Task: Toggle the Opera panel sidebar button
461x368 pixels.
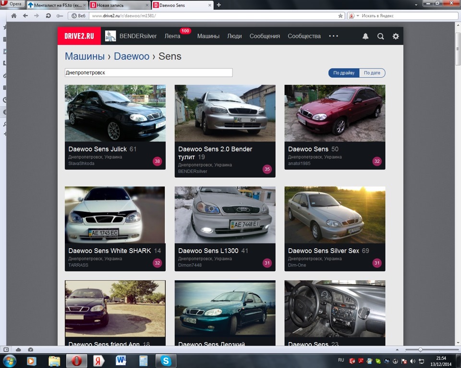Action: 6,349
